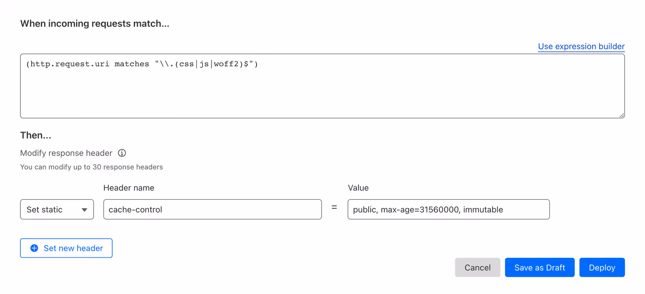The image size is (645, 294).
Task: Click the 'Then...' section heading
Action: pyautogui.click(x=36, y=135)
